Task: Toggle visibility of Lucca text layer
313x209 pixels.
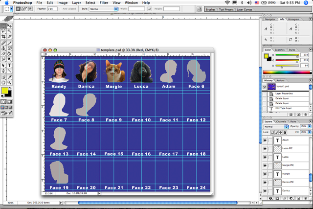Action: coord(265,157)
